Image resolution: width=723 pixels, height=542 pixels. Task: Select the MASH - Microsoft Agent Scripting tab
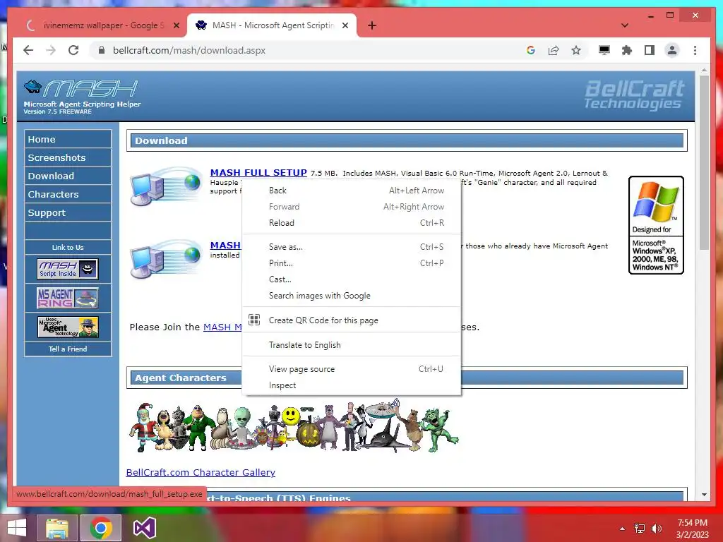pyautogui.click(x=272, y=25)
